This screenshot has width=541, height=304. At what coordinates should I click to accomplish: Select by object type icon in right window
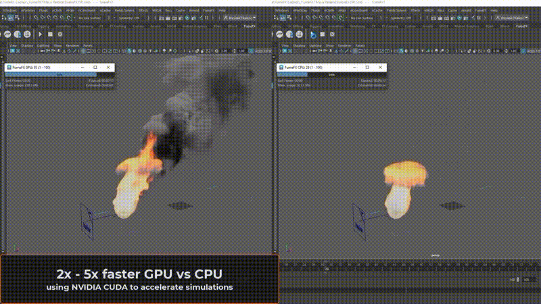point(283,18)
